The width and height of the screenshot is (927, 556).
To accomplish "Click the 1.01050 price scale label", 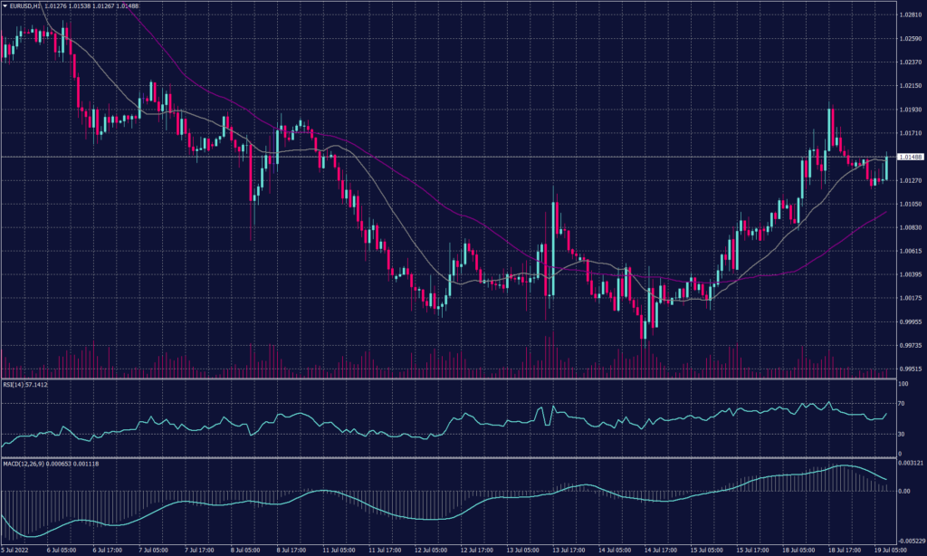I will pos(910,205).
